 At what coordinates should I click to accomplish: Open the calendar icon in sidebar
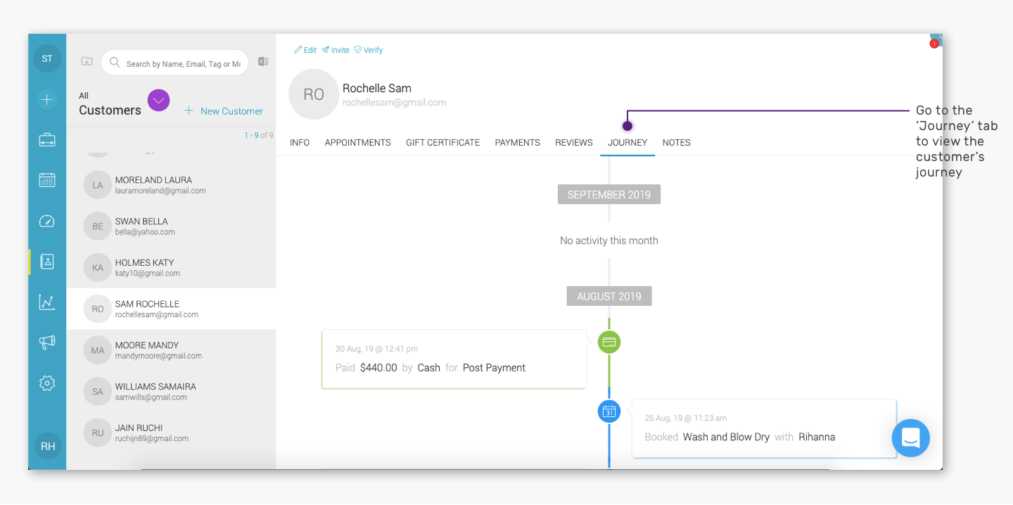(x=47, y=179)
